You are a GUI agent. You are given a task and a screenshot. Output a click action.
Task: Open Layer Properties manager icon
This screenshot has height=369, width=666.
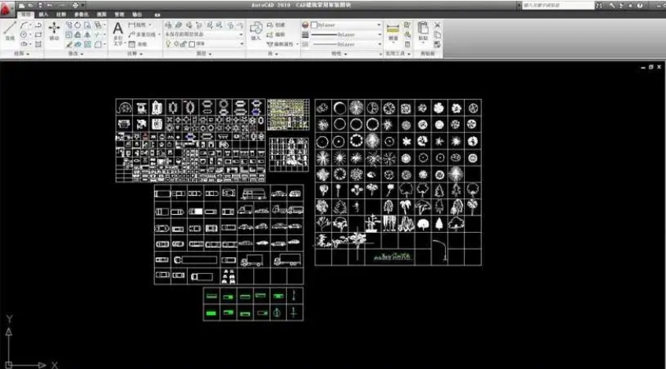[x=168, y=25]
